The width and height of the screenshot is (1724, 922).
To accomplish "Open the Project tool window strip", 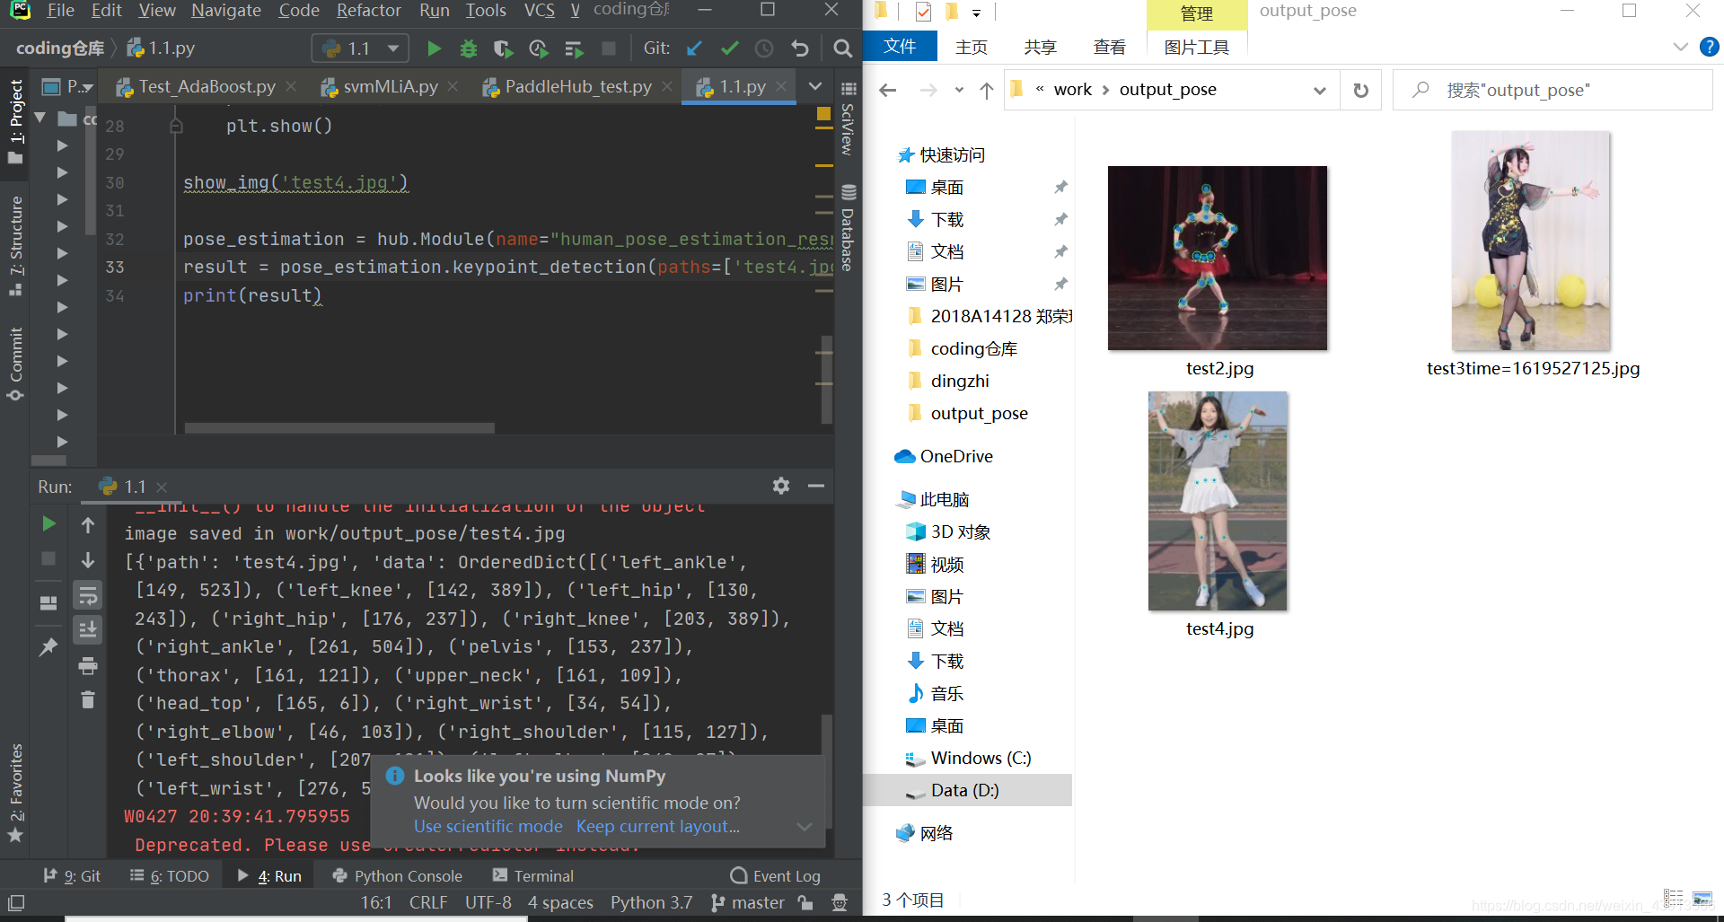I will [x=15, y=121].
